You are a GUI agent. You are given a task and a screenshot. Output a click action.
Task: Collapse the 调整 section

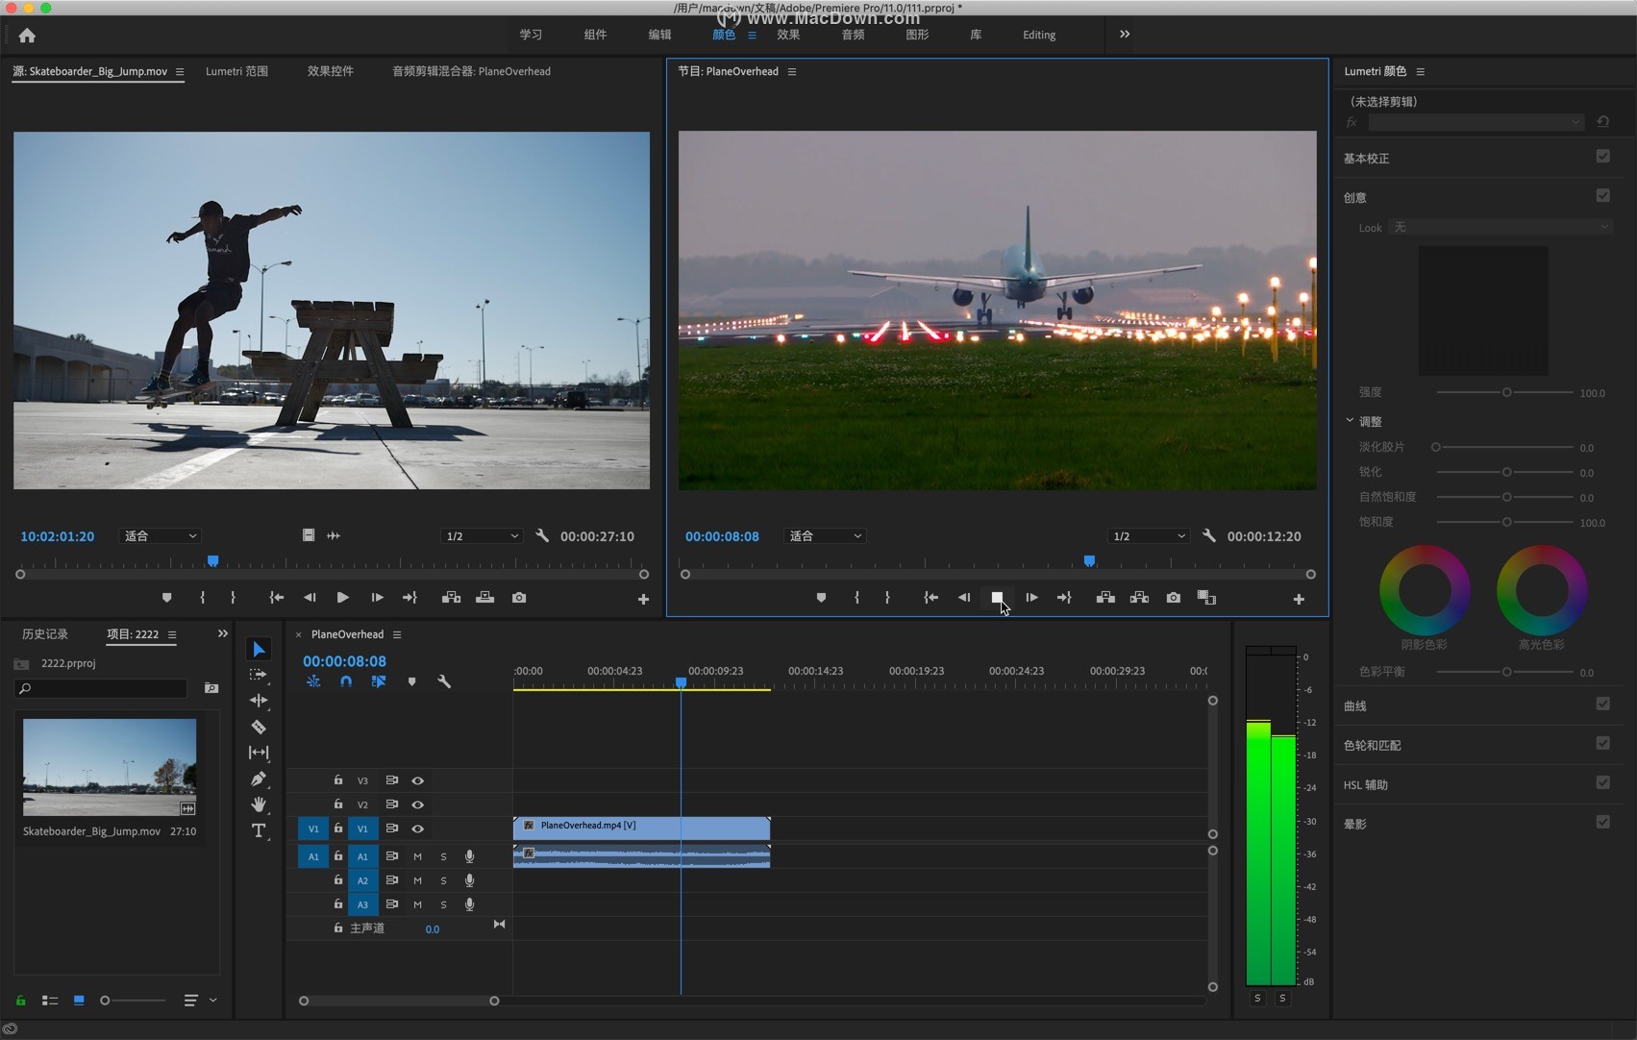pos(1350,421)
